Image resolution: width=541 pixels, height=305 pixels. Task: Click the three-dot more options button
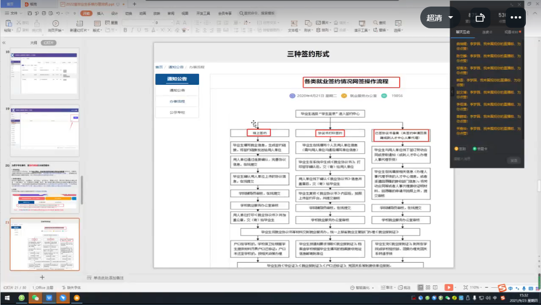(x=515, y=18)
